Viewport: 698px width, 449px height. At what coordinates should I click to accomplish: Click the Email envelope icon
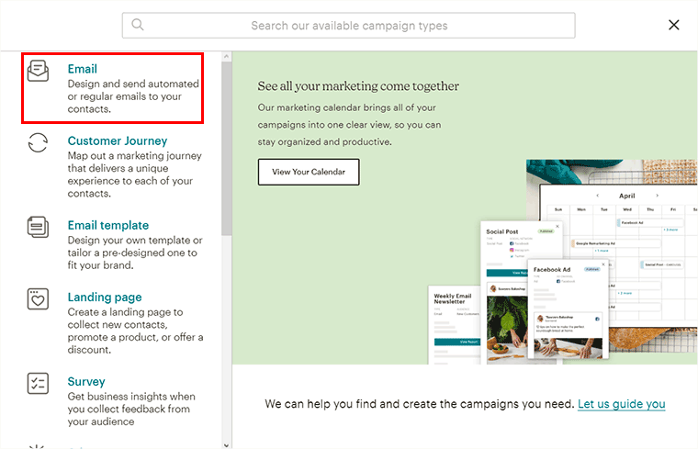click(x=39, y=71)
